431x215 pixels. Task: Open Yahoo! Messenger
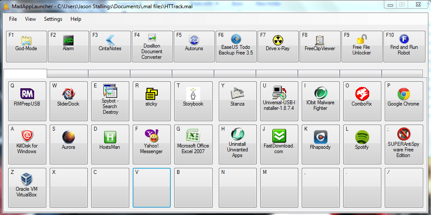pos(152,144)
